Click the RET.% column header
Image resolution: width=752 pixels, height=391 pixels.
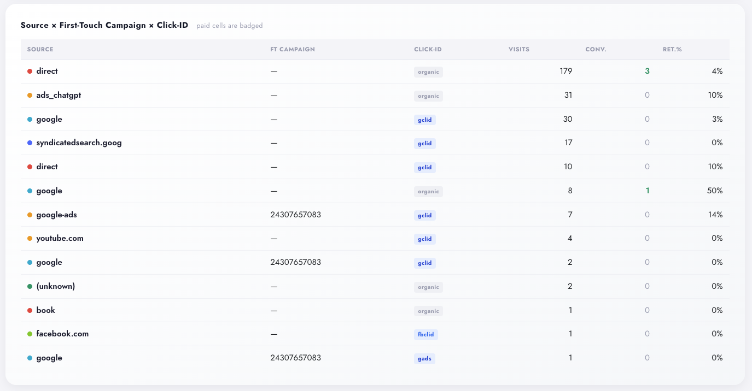[x=672, y=49]
